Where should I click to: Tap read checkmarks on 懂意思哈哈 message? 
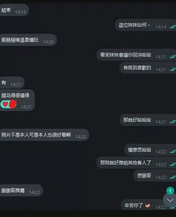click(x=173, y=152)
